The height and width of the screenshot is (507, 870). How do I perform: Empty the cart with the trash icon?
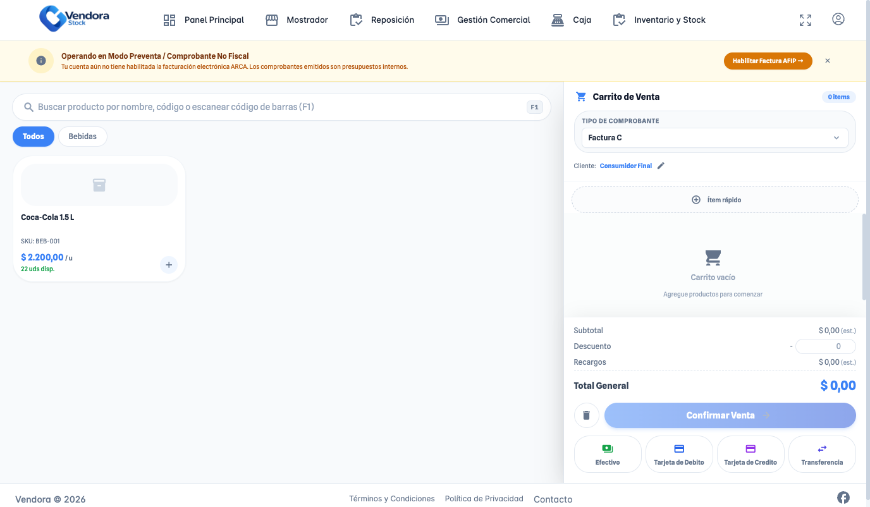pos(587,415)
